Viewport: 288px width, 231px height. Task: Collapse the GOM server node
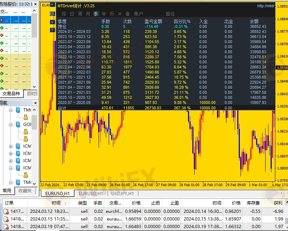coord(11,125)
